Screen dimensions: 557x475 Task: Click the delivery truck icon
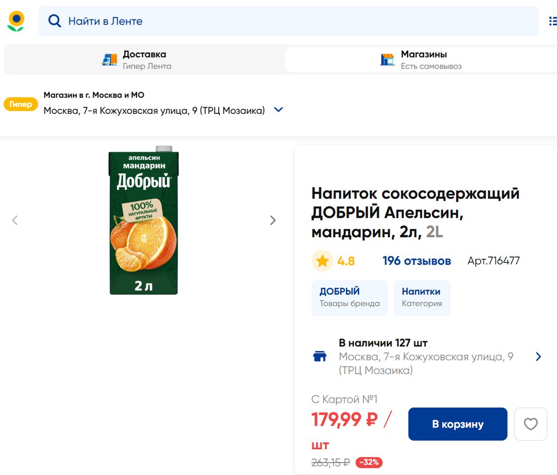pyautogui.click(x=109, y=60)
